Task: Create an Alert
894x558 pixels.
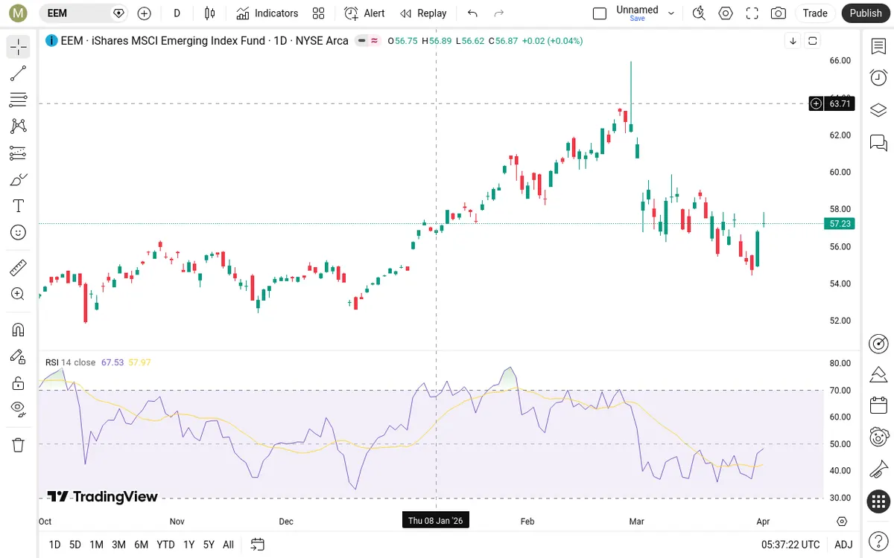Action: pyautogui.click(x=365, y=13)
